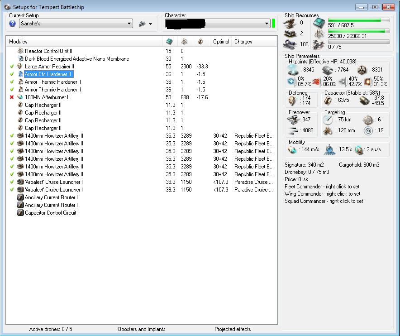
Task: Click the CPU column header icon
Action: coord(169,41)
